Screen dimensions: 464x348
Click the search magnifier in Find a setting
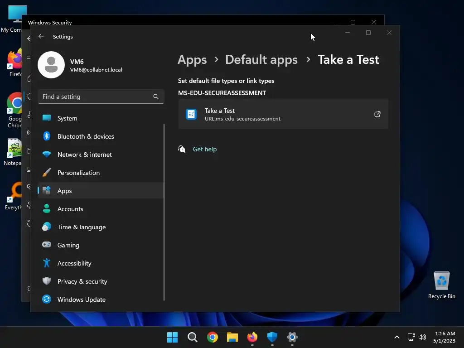(x=156, y=97)
